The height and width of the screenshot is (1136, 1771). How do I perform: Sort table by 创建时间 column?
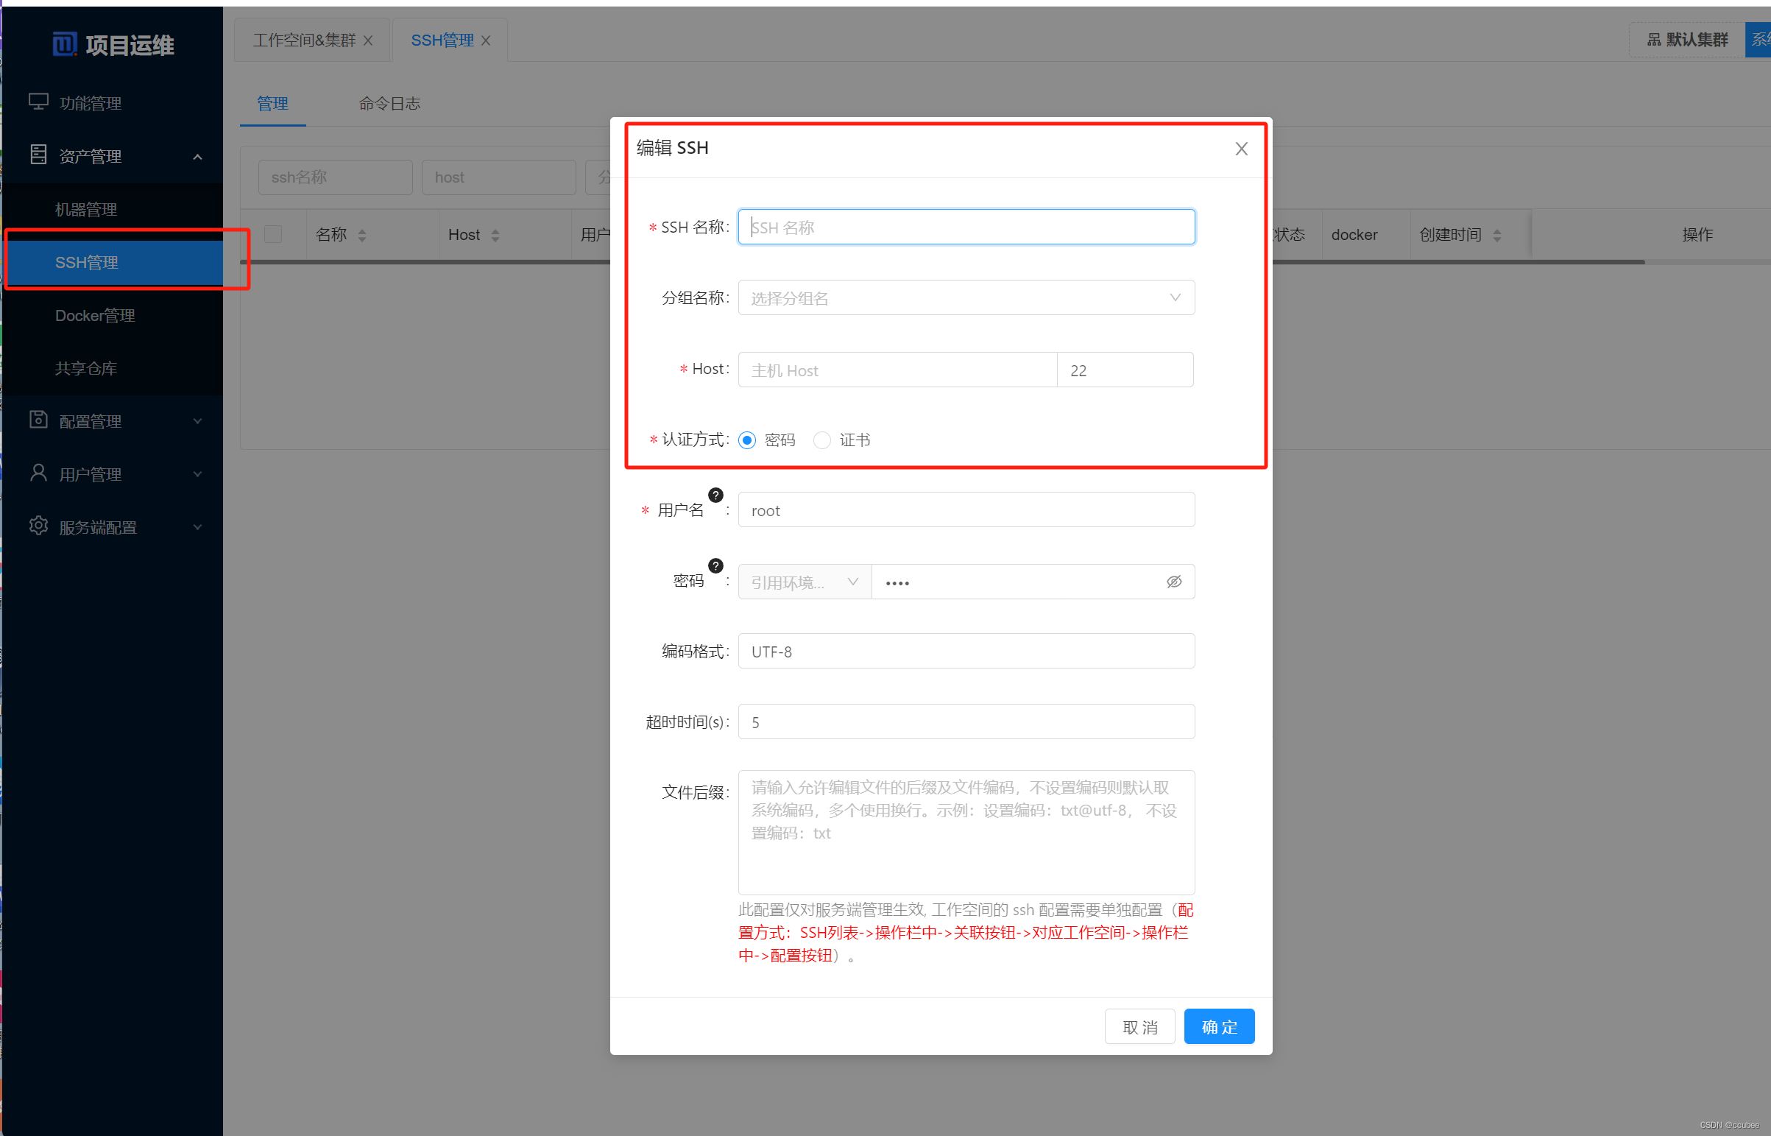click(x=1496, y=236)
